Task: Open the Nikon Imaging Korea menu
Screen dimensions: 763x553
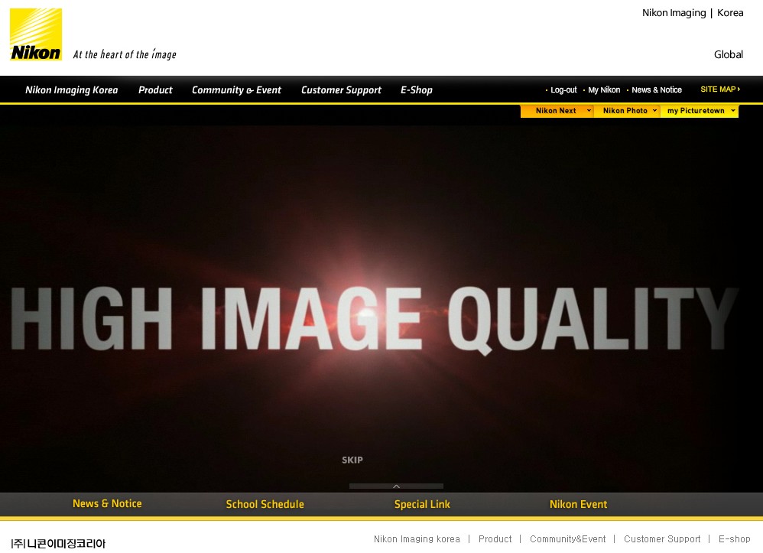Action: point(72,90)
